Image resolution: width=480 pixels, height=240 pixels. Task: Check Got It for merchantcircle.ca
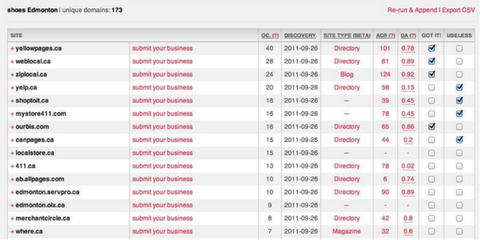tap(432, 218)
